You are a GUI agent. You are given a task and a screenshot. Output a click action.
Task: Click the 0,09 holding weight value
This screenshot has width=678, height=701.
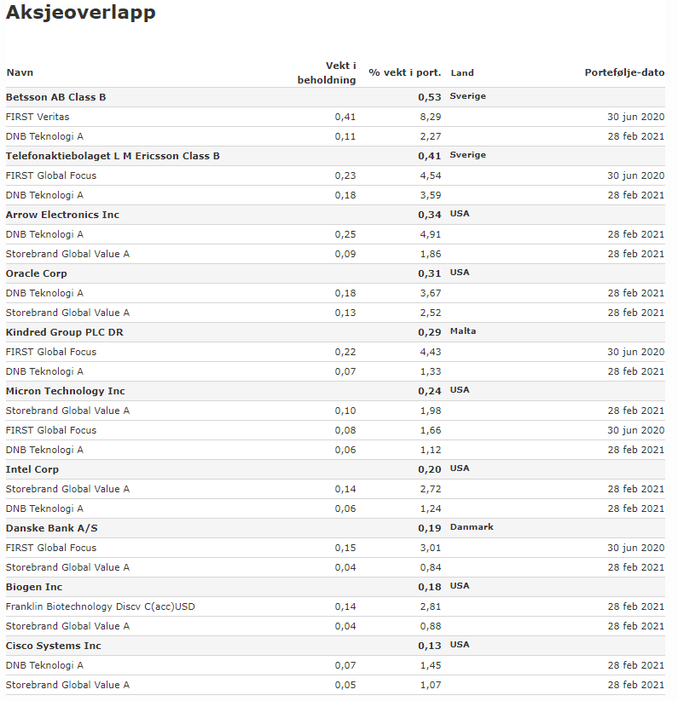(345, 254)
